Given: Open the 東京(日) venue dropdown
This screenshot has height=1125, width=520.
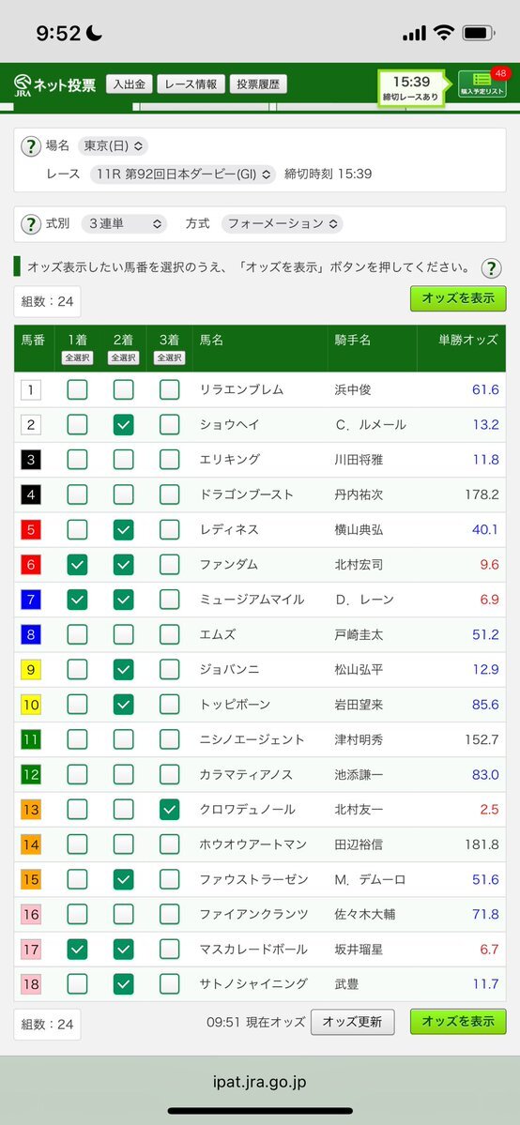Looking at the screenshot, I should point(113,145).
